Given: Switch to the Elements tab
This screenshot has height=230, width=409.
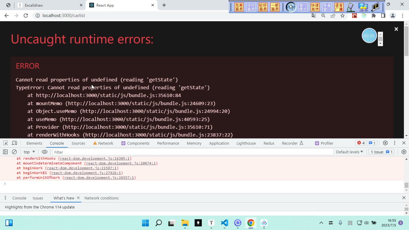Looking at the screenshot, I should 34,143.
